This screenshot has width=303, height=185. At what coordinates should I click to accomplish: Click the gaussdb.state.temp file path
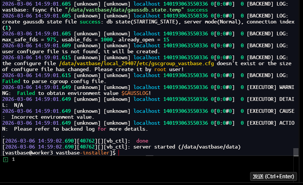(x=124, y=10)
